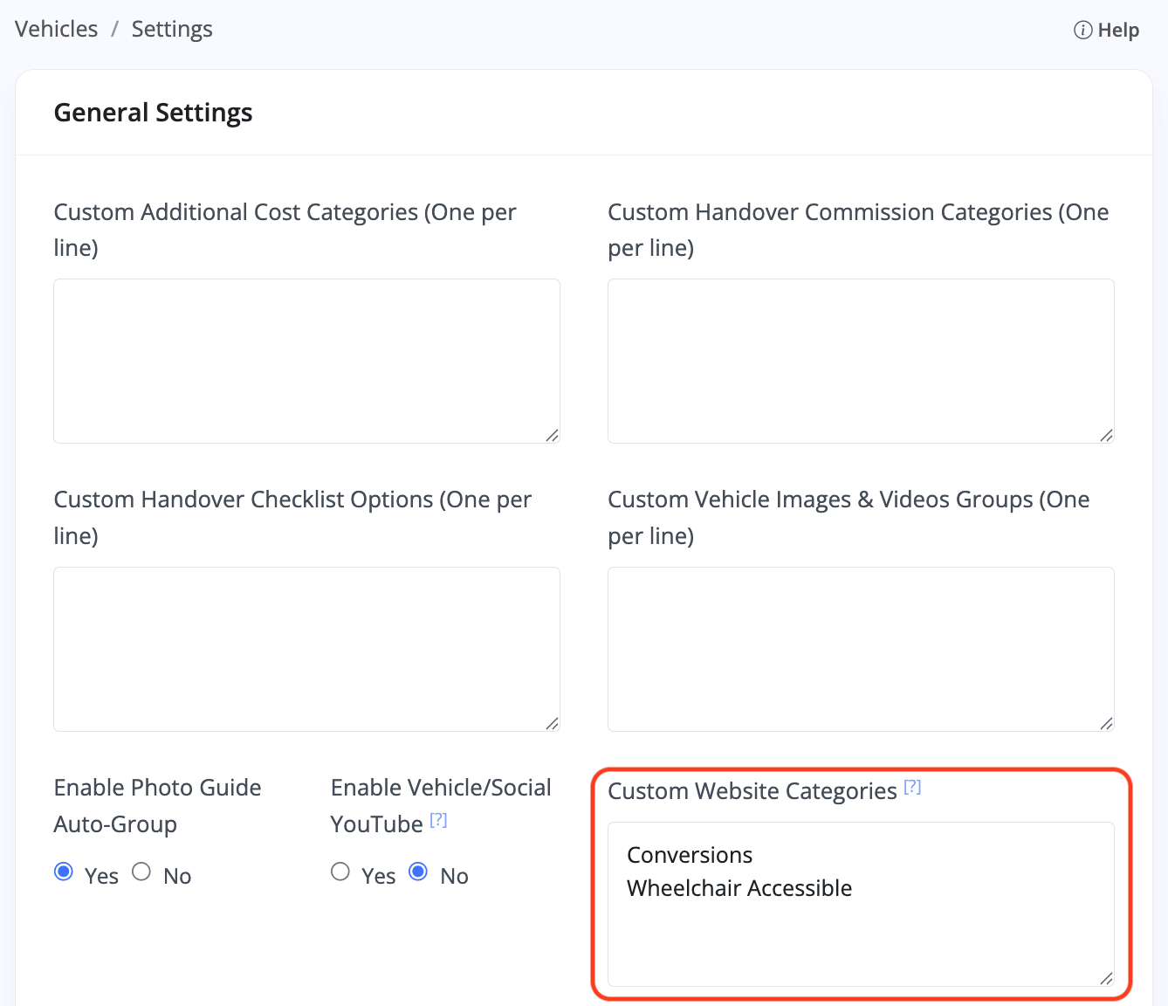
Task: Select Yes for Enable Vehicle/Social YouTube
Action: [x=340, y=872]
